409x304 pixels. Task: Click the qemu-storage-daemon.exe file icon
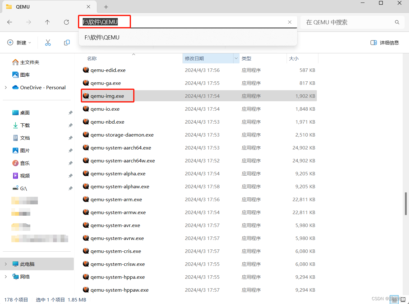coord(86,134)
